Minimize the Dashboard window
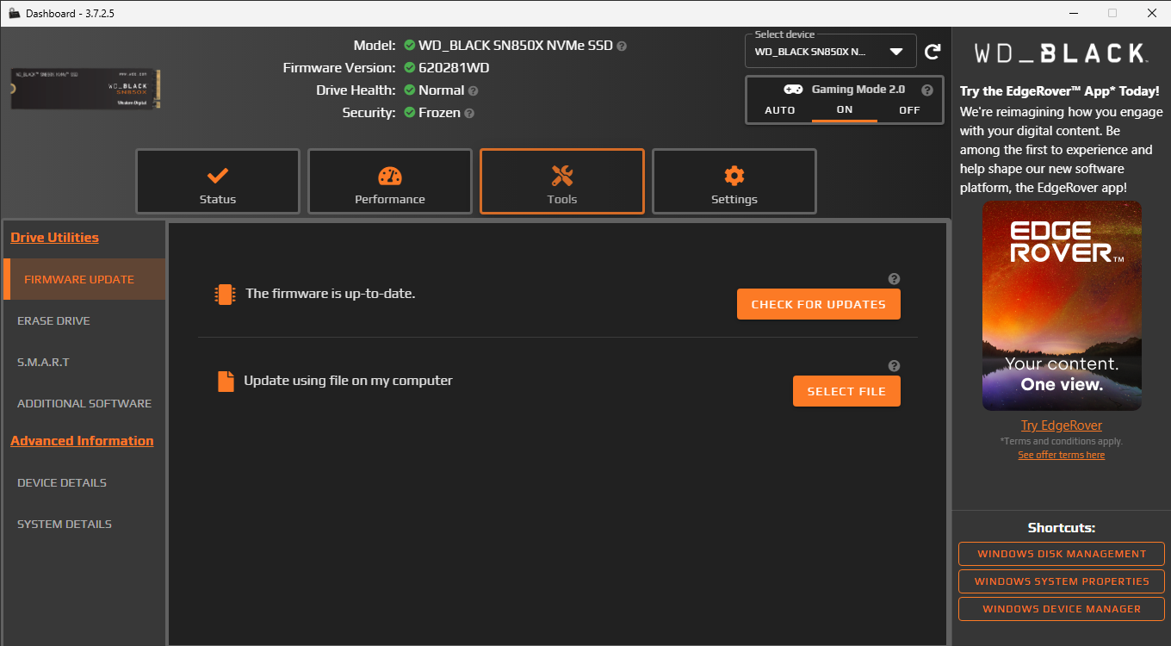Image resolution: width=1171 pixels, height=646 pixels. coord(1073,13)
